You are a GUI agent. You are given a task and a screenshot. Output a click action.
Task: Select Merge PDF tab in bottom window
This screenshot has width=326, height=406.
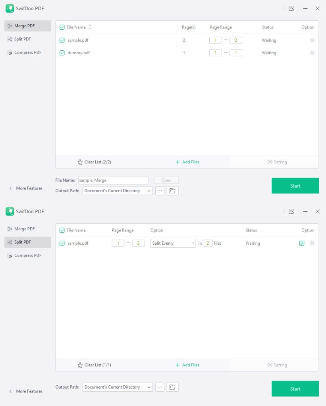pyautogui.click(x=27, y=229)
